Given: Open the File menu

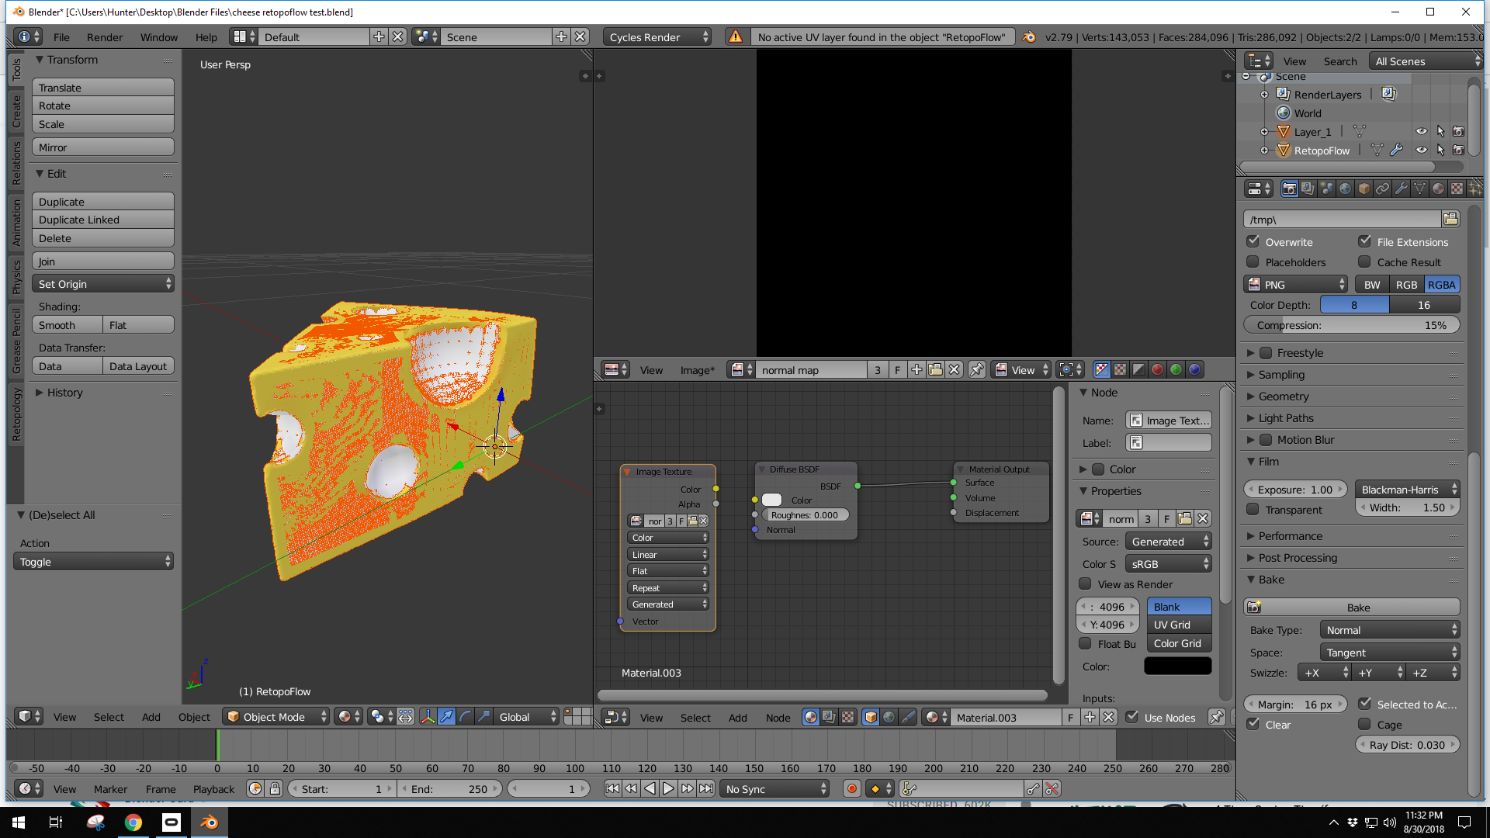Looking at the screenshot, I should click(x=61, y=36).
